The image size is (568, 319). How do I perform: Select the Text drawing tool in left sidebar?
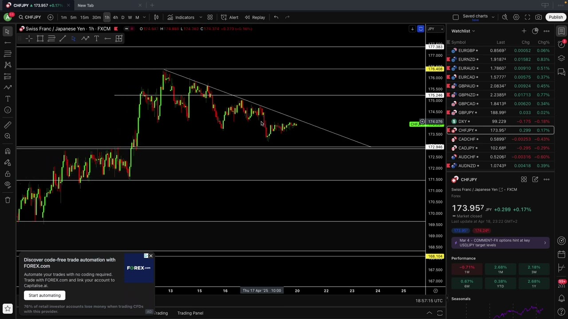tap(8, 98)
